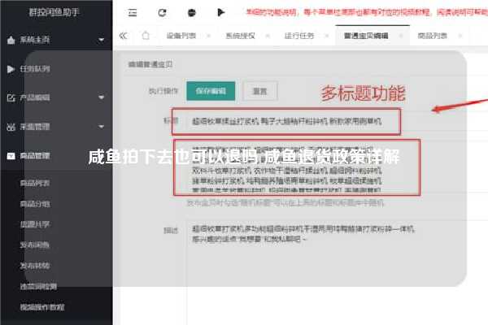The height and width of the screenshot is (325, 488).
Task: Click the 保存编辑 button
Action: [211, 91]
